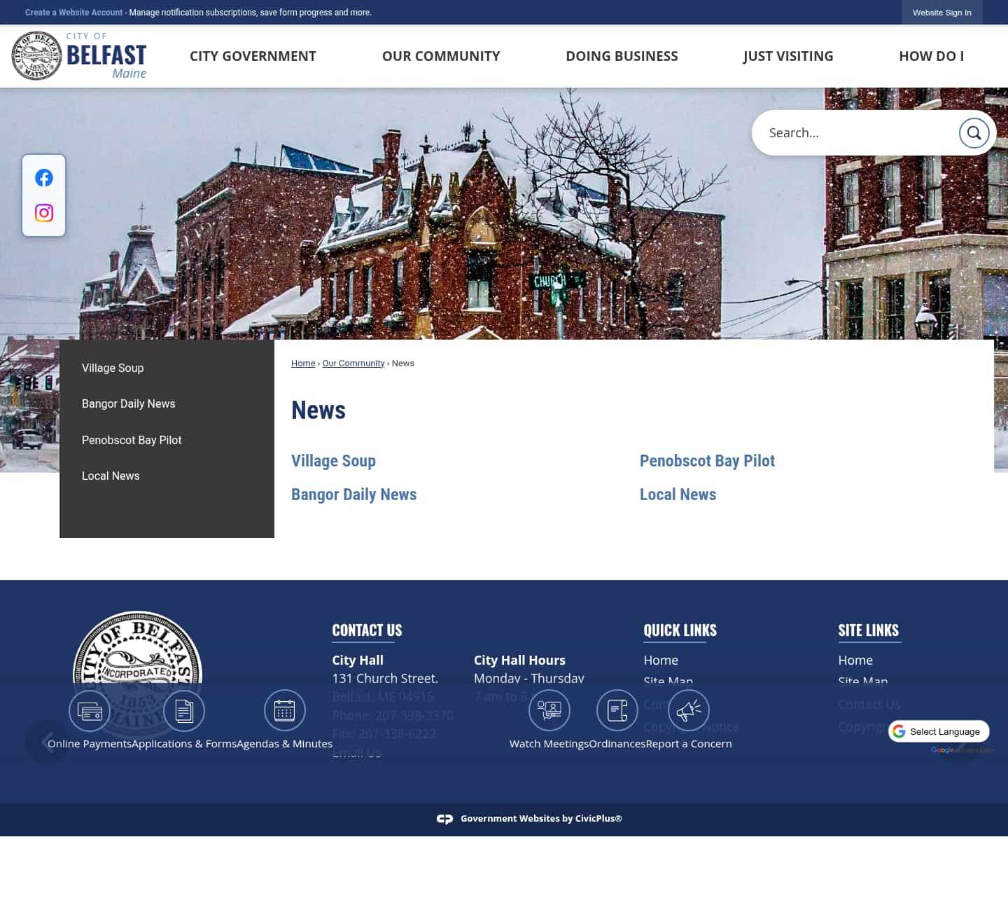1008x912 pixels.
Task: Select the Online Payments icon
Action: (x=90, y=710)
